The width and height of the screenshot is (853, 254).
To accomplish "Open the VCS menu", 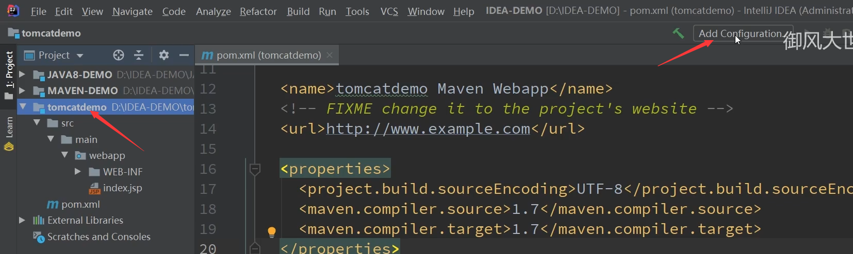I will click(389, 11).
